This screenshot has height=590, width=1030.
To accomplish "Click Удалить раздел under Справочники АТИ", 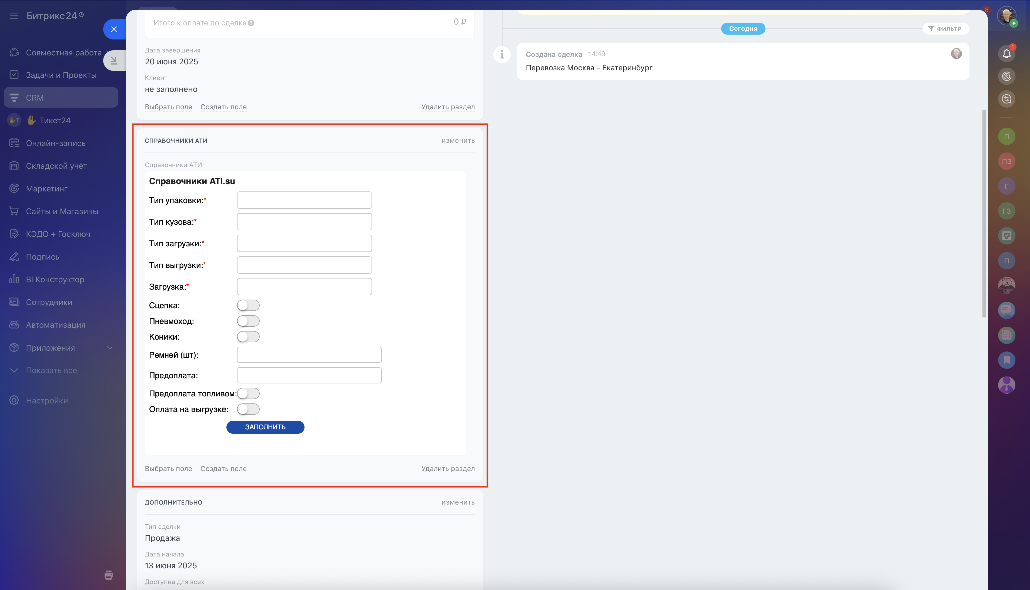I will [448, 469].
